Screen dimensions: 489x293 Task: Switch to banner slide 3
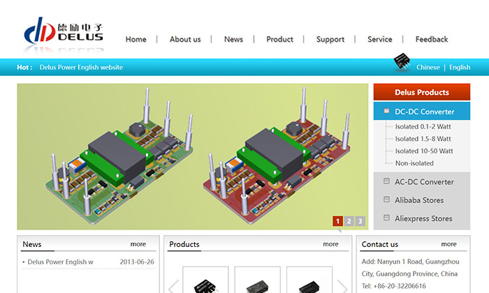pos(360,221)
